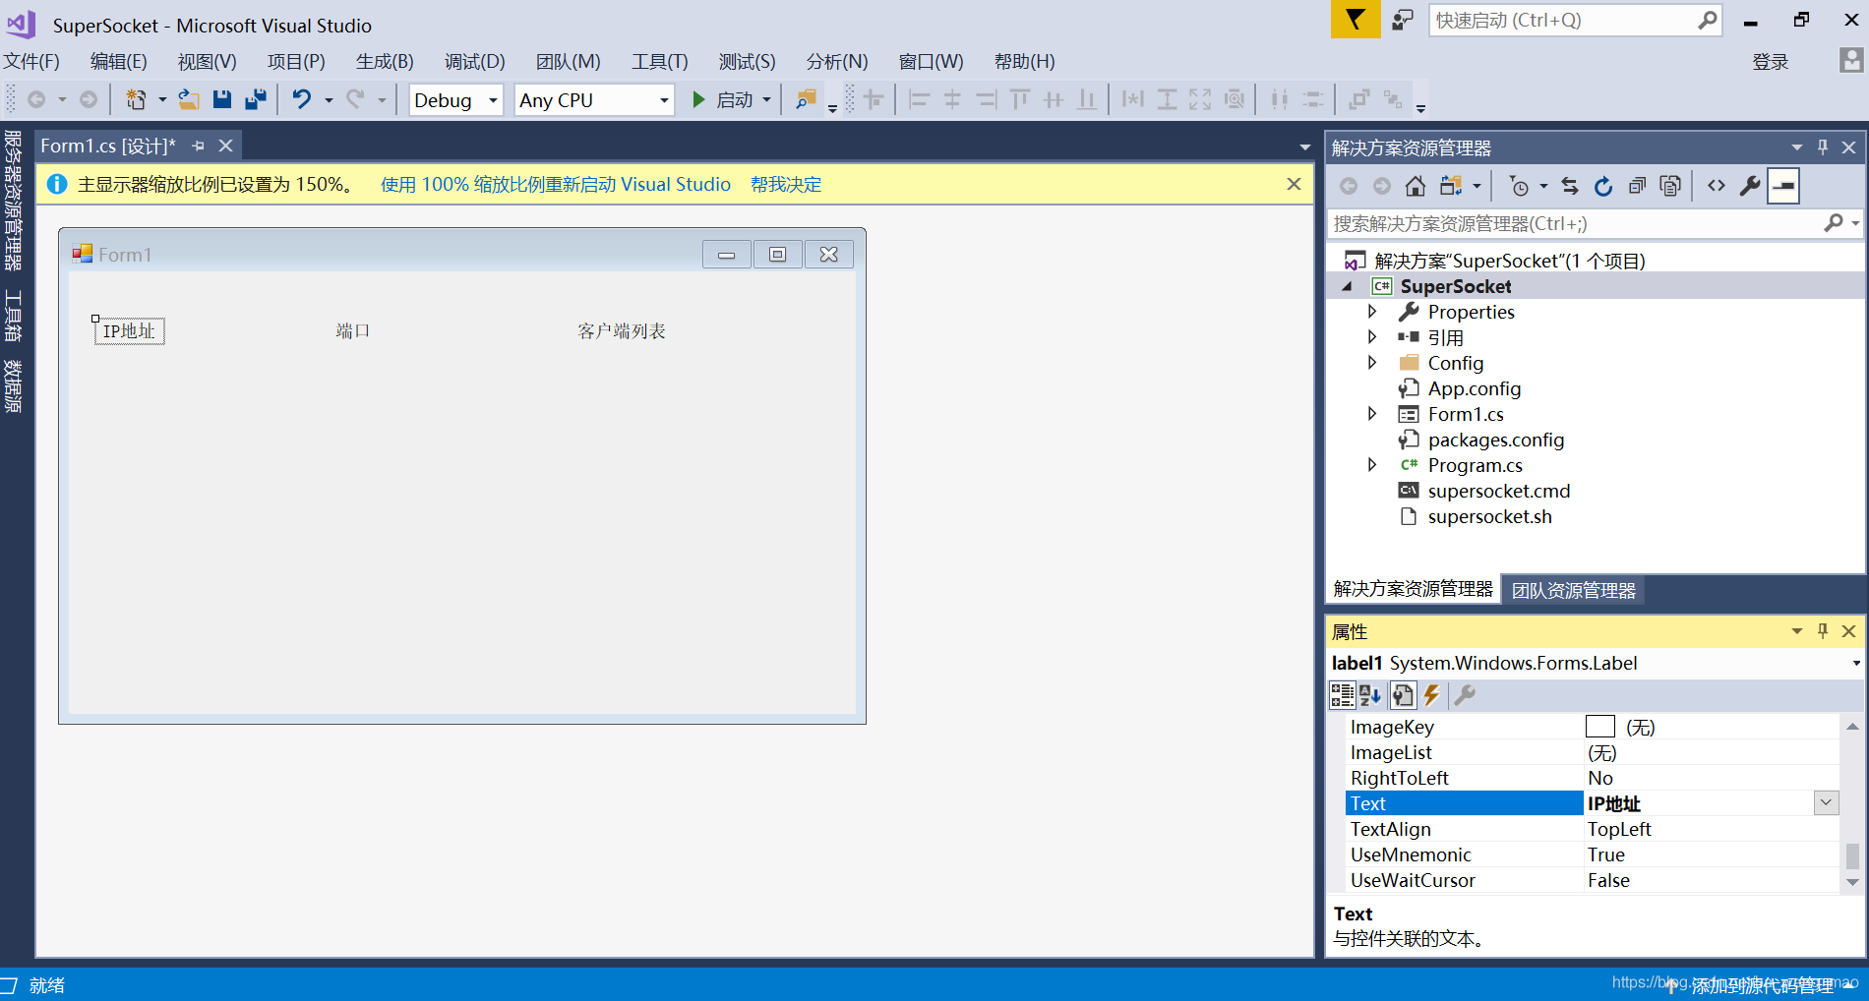The height and width of the screenshot is (1001, 1869).
Task: Expand the Program.cs node
Action: 1372,465
